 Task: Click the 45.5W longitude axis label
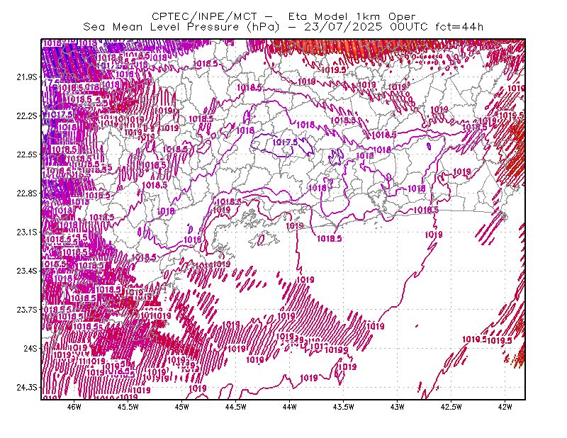128,407
